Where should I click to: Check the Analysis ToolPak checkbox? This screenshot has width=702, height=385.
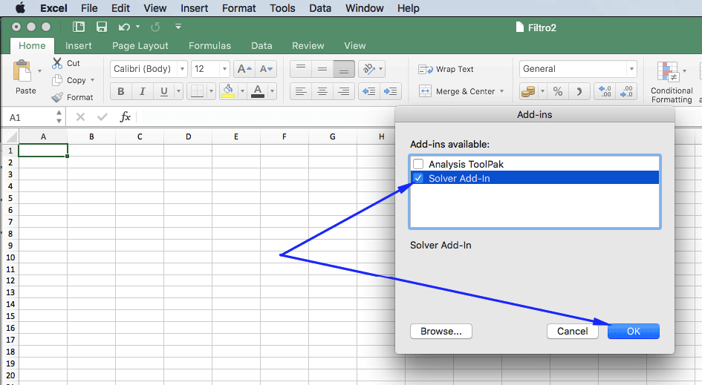(x=418, y=164)
